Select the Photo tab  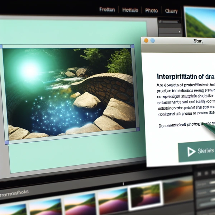point(151,11)
